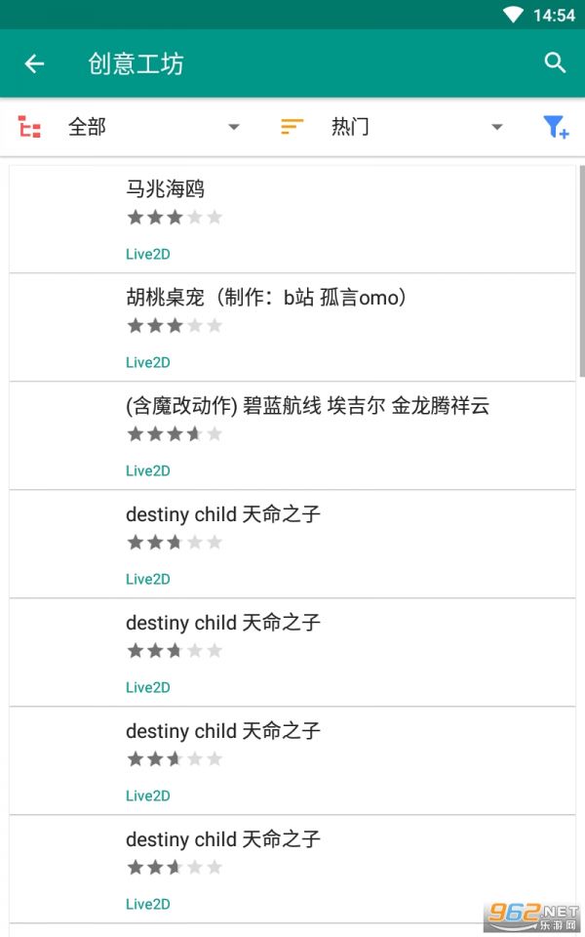Open the first destiny child 天命之子 item
This screenshot has width=585, height=937.
(292, 544)
